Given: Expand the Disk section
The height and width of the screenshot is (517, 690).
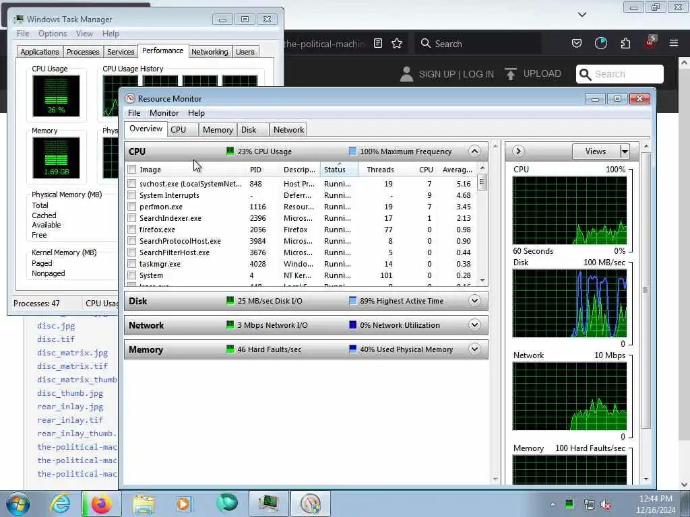Looking at the screenshot, I should click(474, 301).
